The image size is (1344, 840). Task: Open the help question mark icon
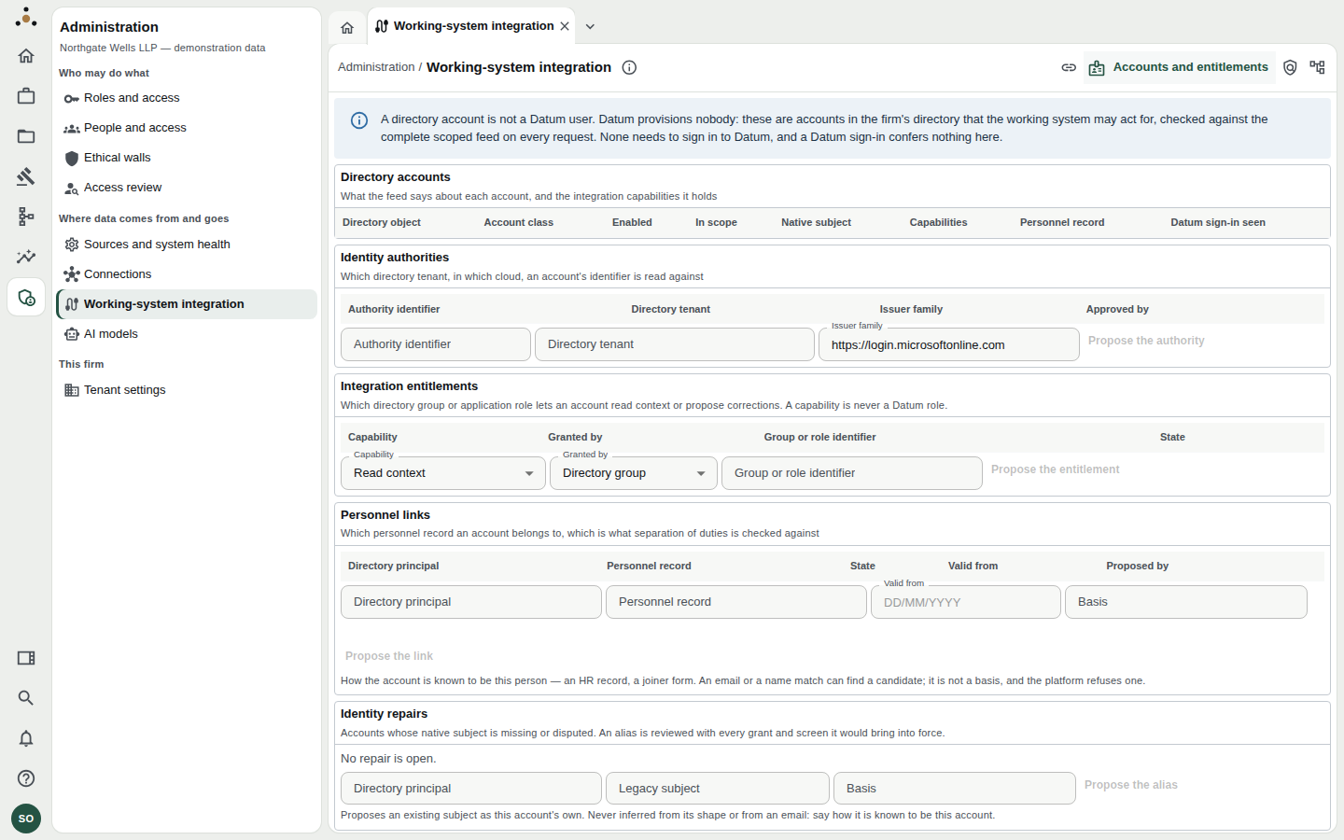[26, 778]
